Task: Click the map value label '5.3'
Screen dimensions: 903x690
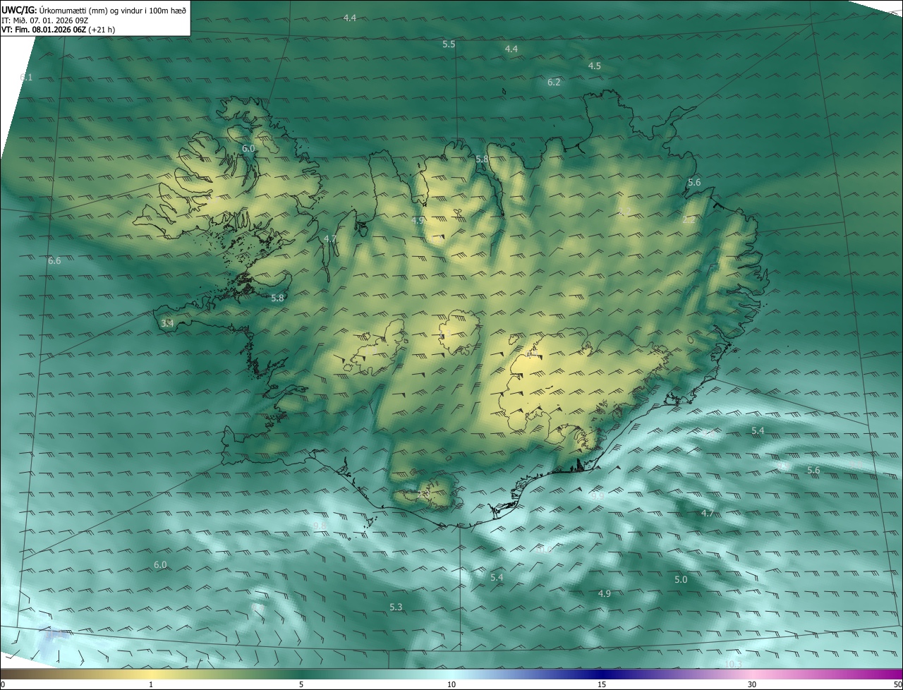Action: [396, 607]
